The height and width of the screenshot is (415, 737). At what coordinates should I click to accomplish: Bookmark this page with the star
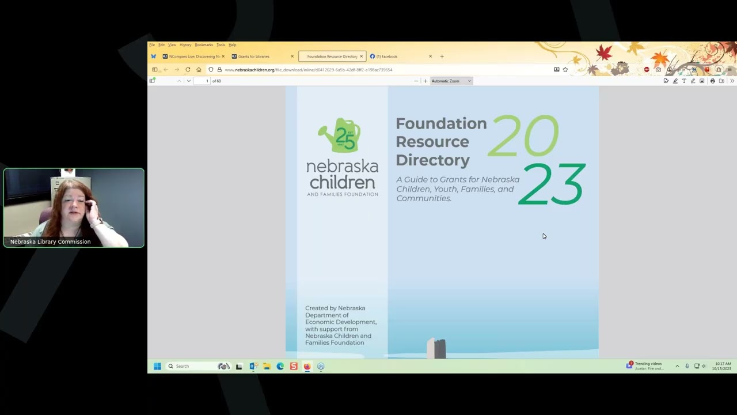click(565, 70)
